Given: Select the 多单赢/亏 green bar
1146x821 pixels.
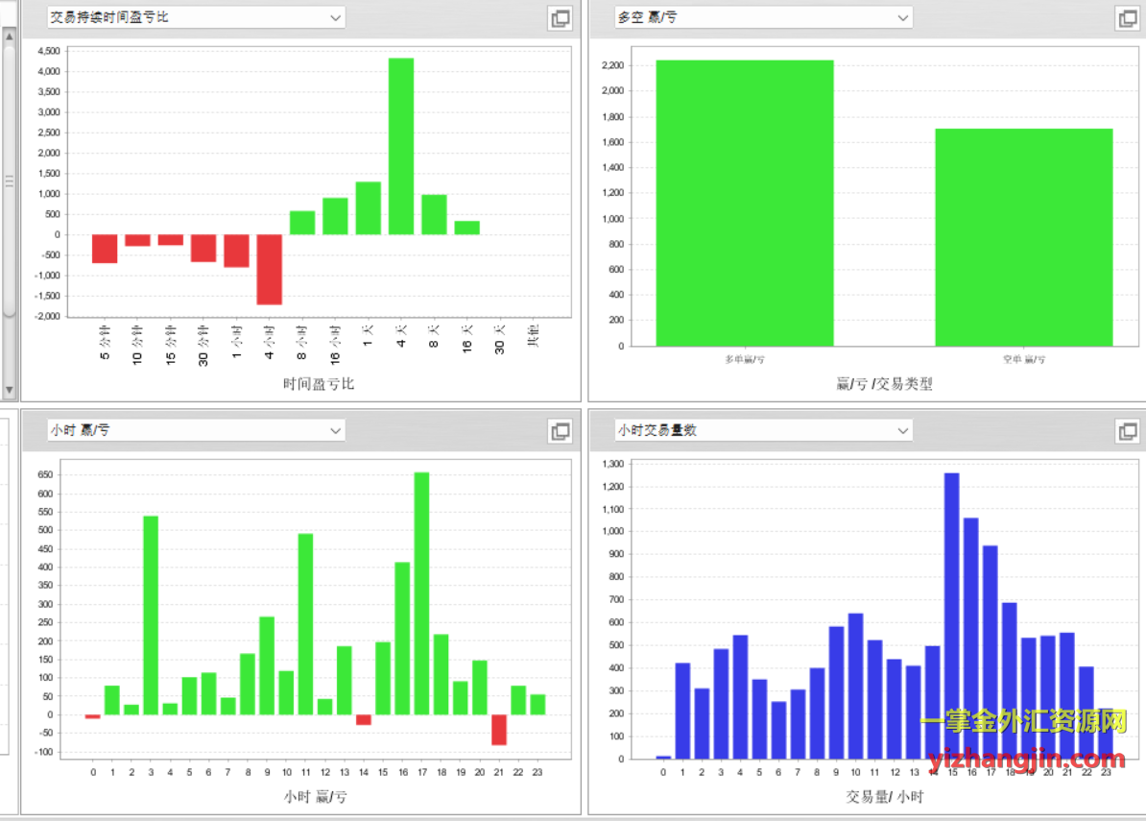Looking at the screenshot, I should 745,203.
